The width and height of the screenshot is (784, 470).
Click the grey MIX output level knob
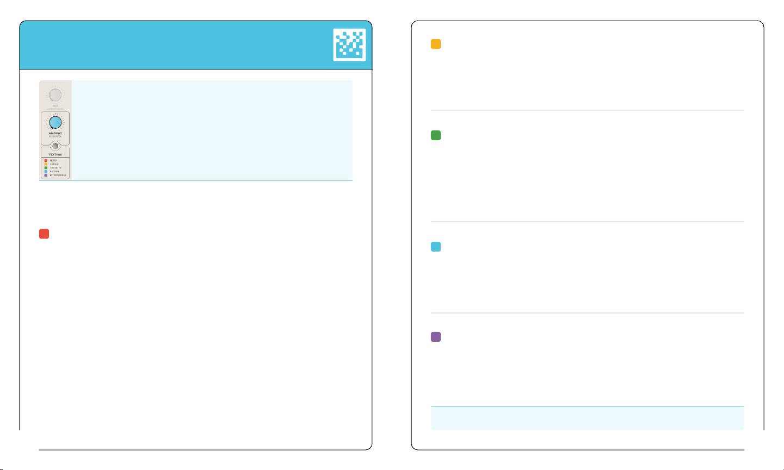(55, 95)
